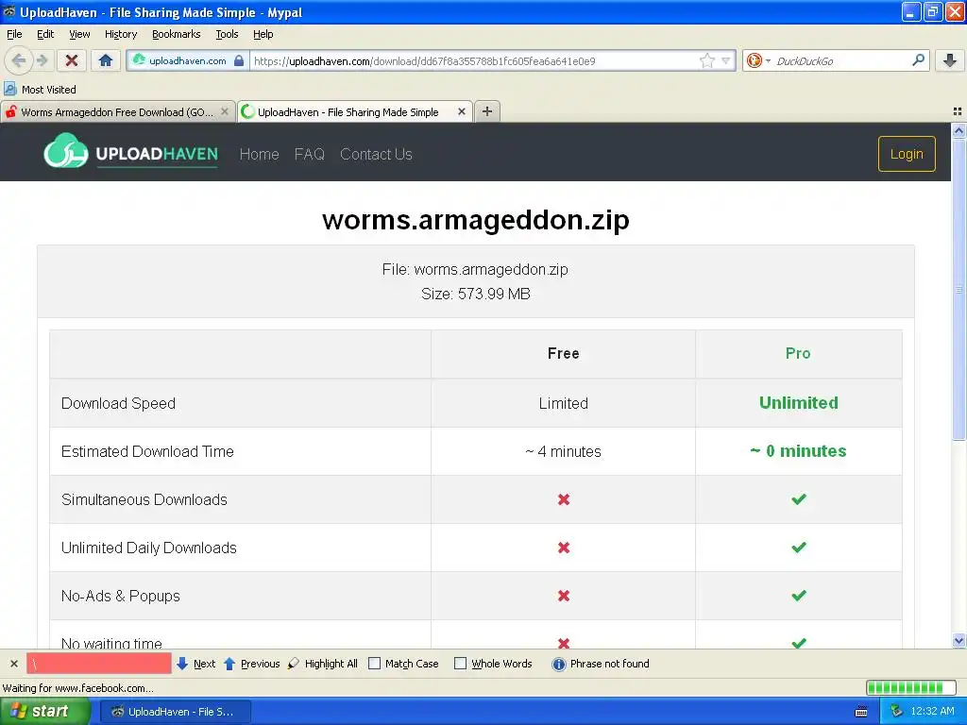The height and width of the screenshot is (725, 967).
Task: Click the green check for Unlimited Daily Downloads
Action: pos(799,547)
